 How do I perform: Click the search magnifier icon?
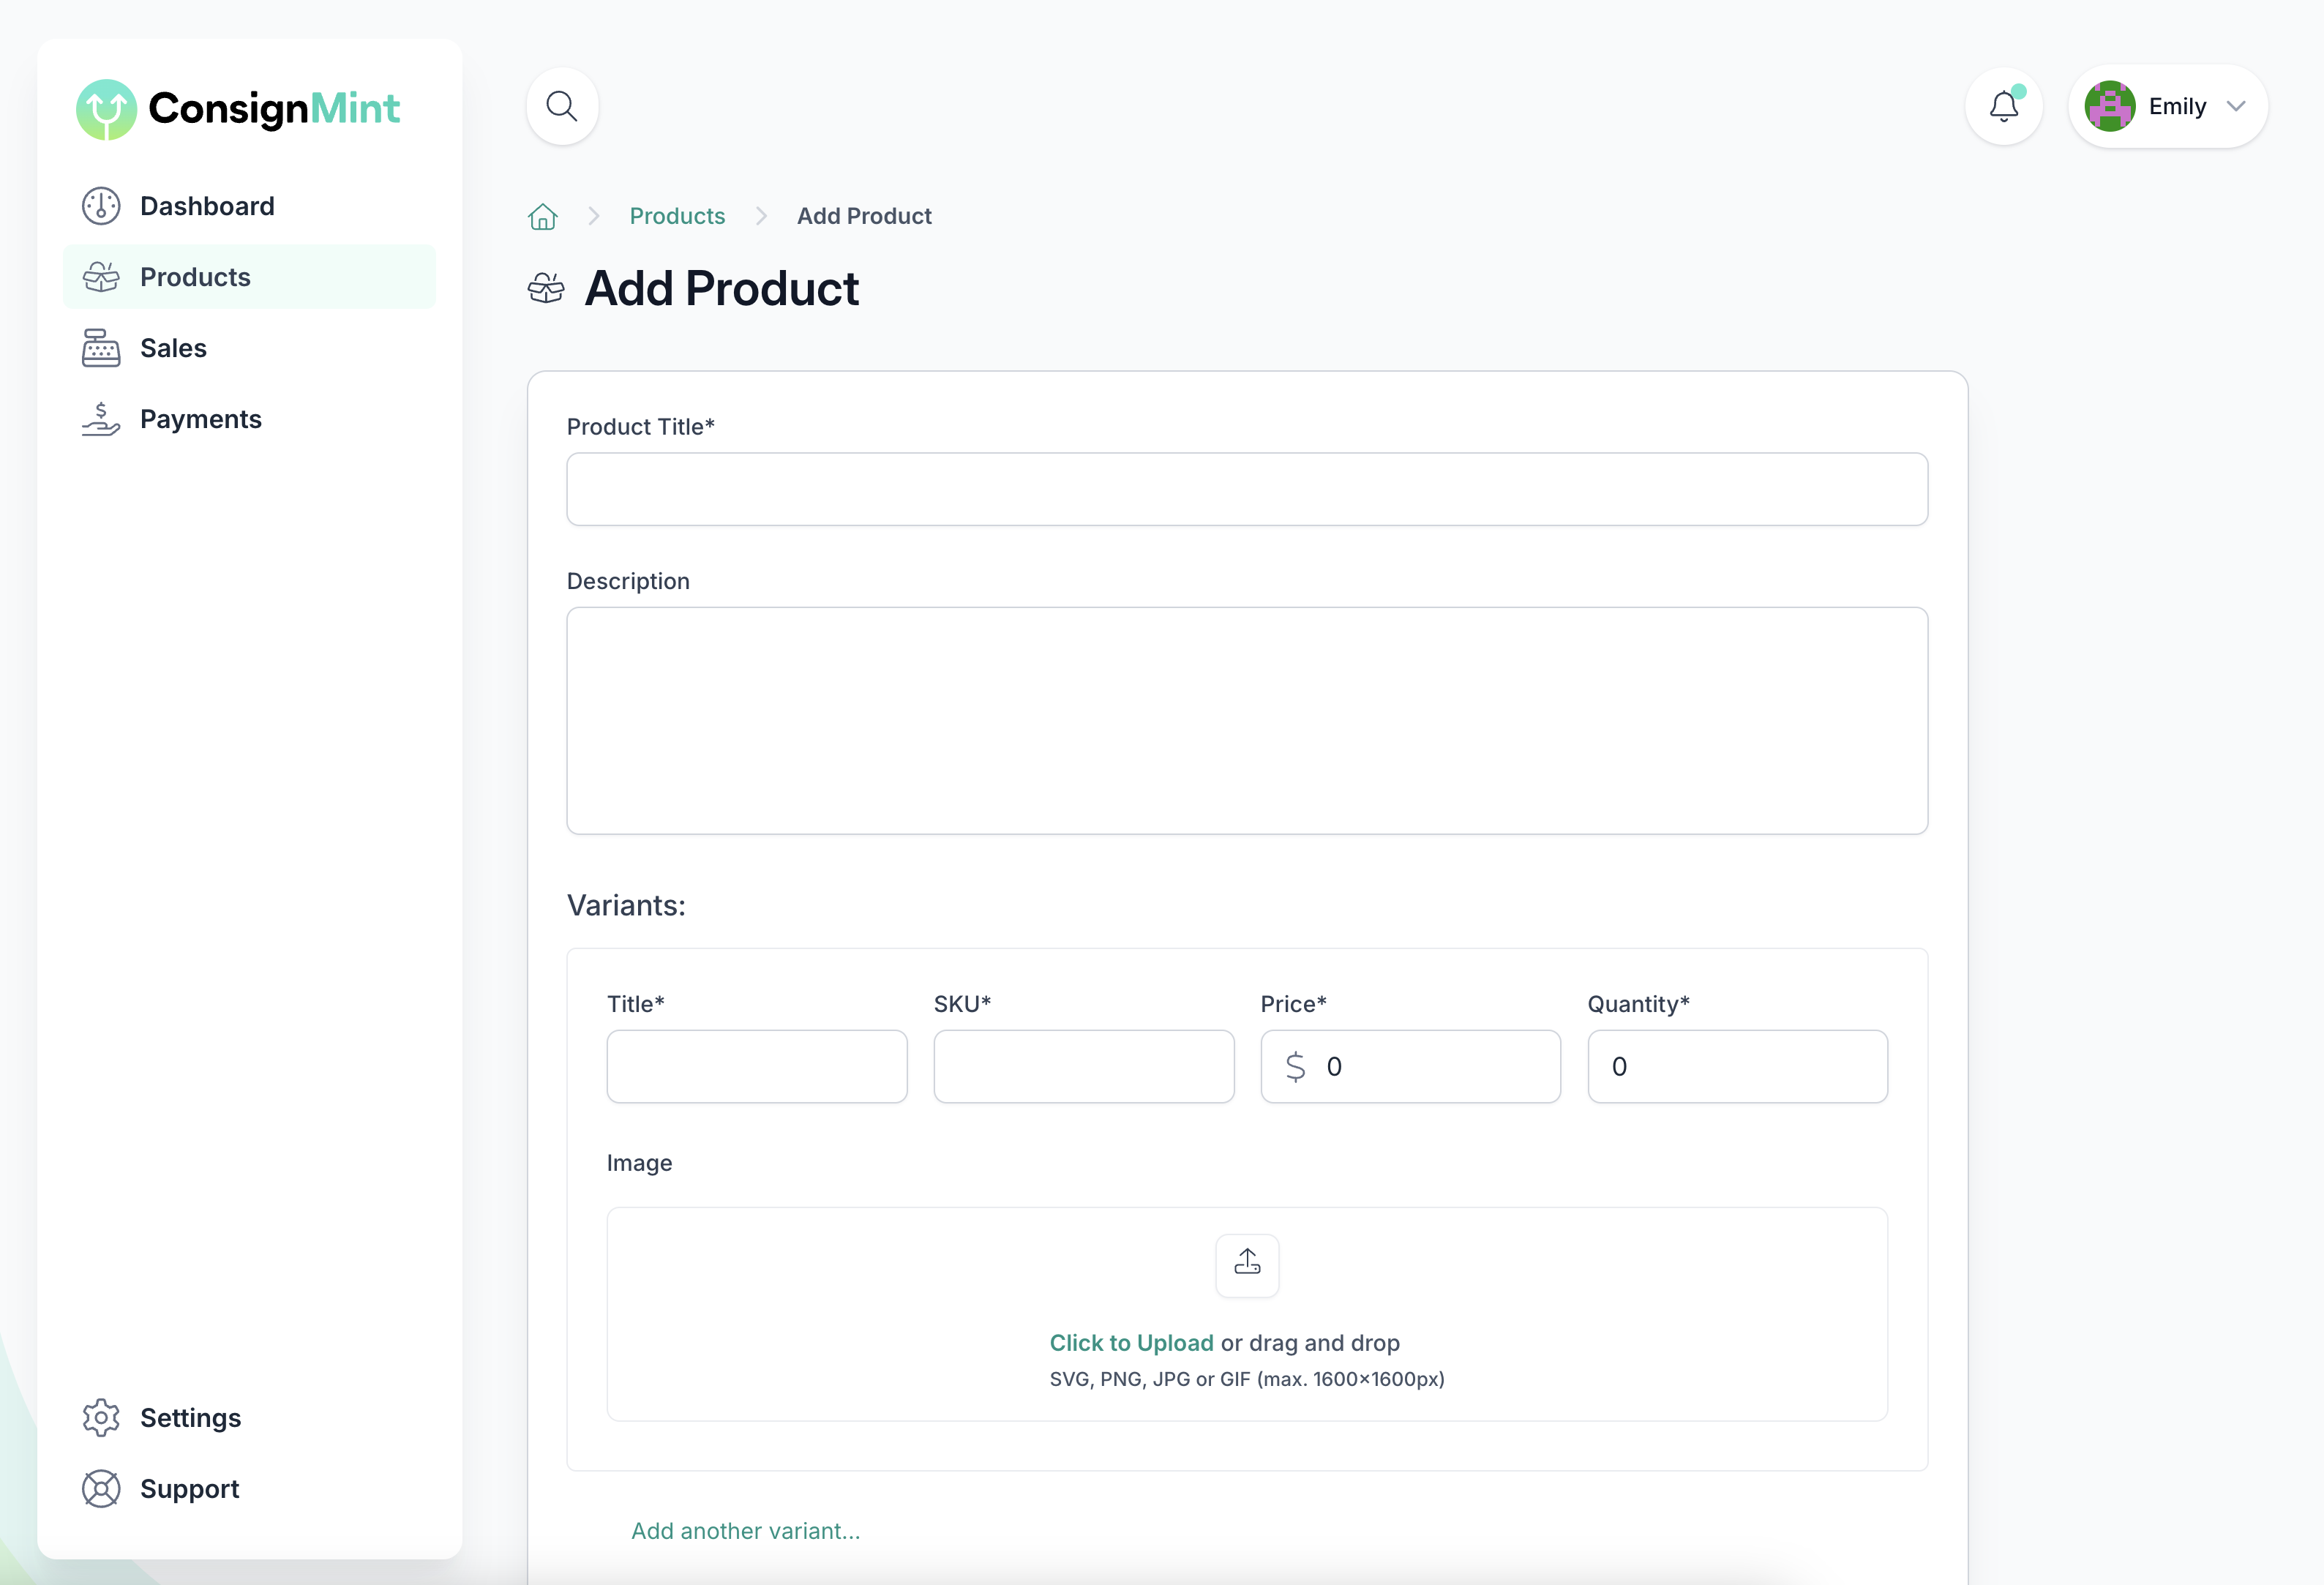562,106
